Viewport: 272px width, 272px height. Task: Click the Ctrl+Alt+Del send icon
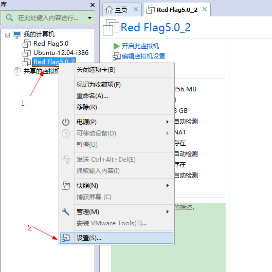pyautogui.click(x=66, y=160)
